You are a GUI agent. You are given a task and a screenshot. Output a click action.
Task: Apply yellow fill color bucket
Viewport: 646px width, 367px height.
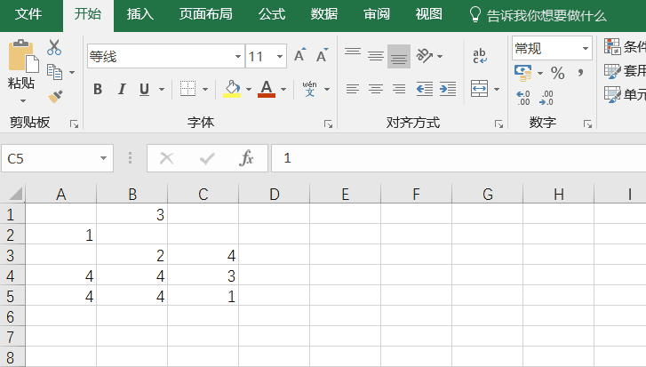[232, 89]
